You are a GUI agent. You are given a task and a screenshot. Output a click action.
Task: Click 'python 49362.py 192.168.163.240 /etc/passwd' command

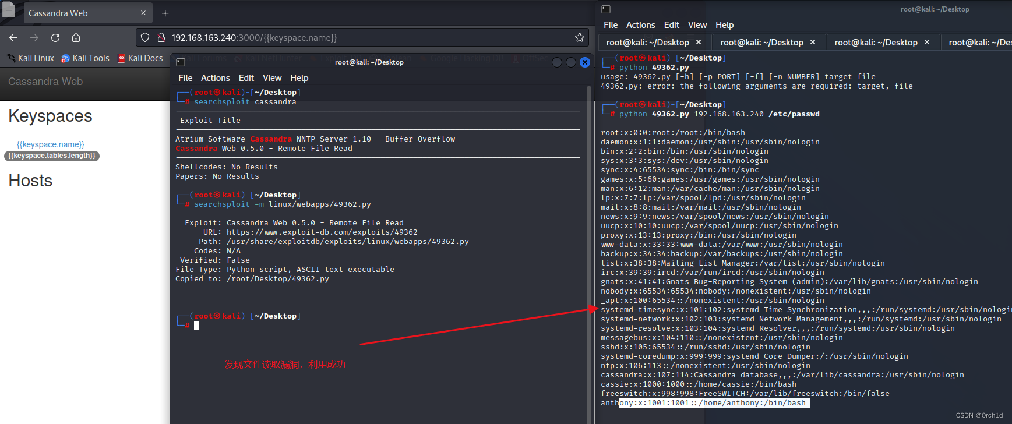pos(720,114)
